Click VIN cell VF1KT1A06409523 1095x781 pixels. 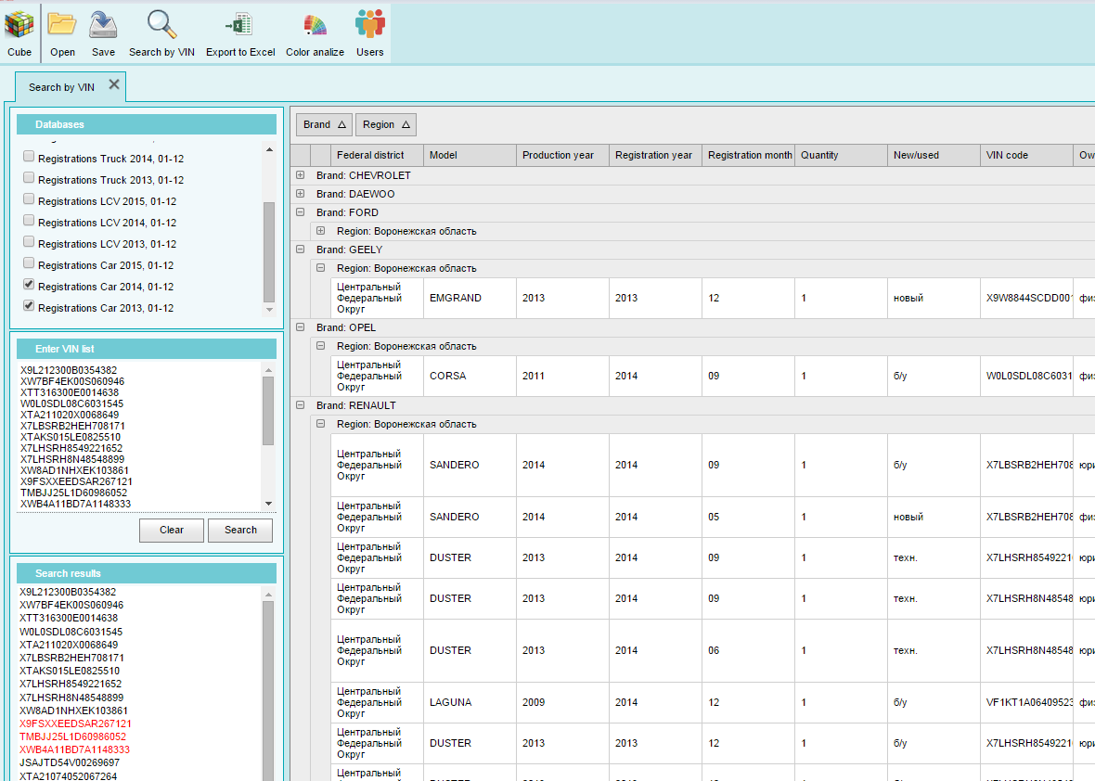1026,703
